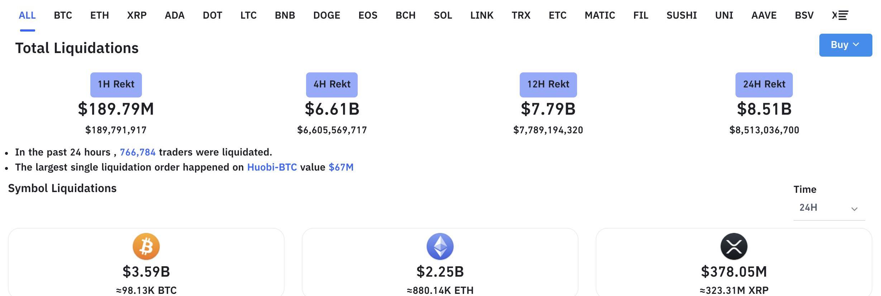881x296 pixels.
Task: Select the 4H Rekt badge
Action: tap(332, 85)
